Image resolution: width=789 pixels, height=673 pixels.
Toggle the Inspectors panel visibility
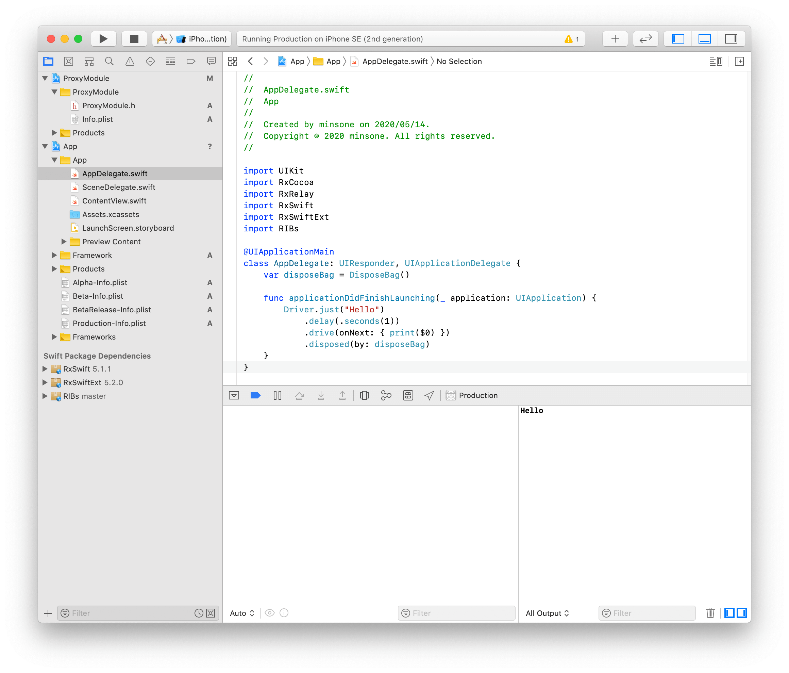point(731,39)
